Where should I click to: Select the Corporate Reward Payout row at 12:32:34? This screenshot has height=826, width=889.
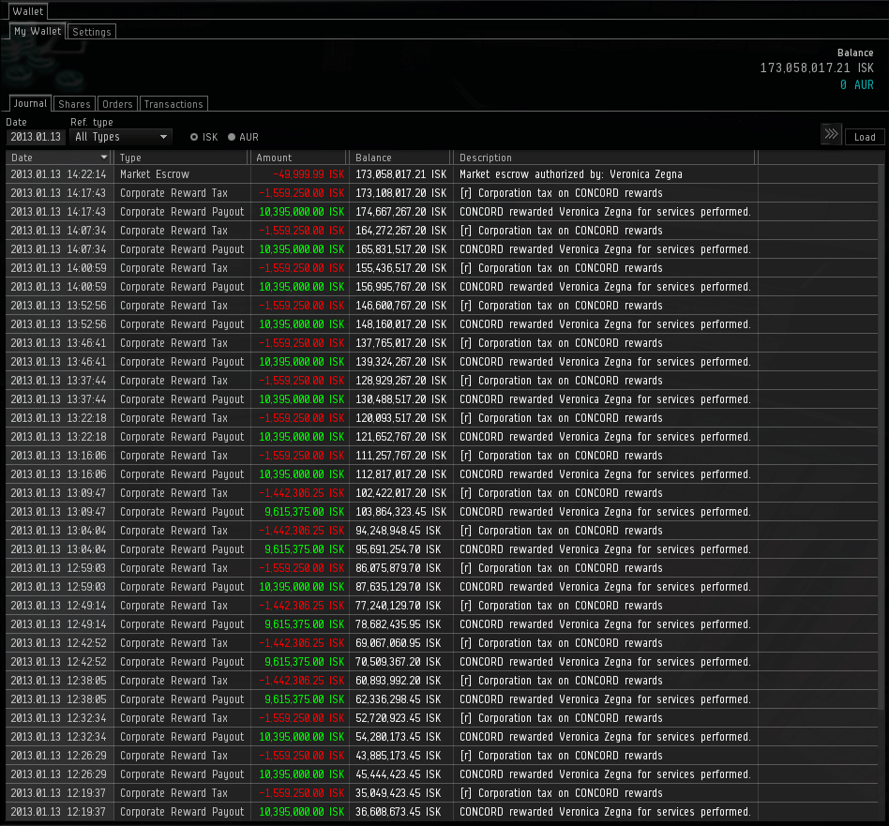442,736
